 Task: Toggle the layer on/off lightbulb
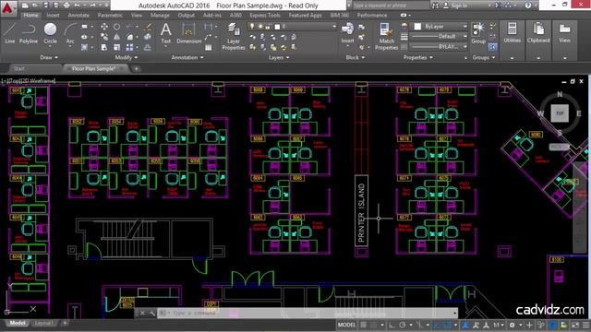click(252, 27)
